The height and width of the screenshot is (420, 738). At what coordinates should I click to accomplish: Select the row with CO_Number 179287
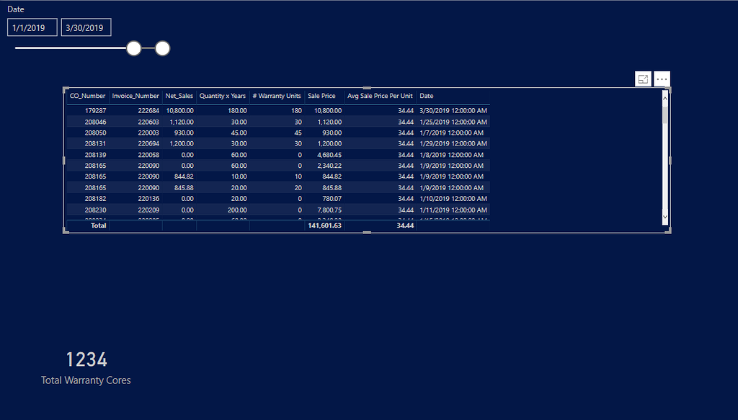[x=216, y=110]
